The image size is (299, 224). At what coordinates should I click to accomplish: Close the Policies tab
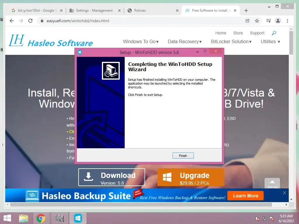(177, 10)
